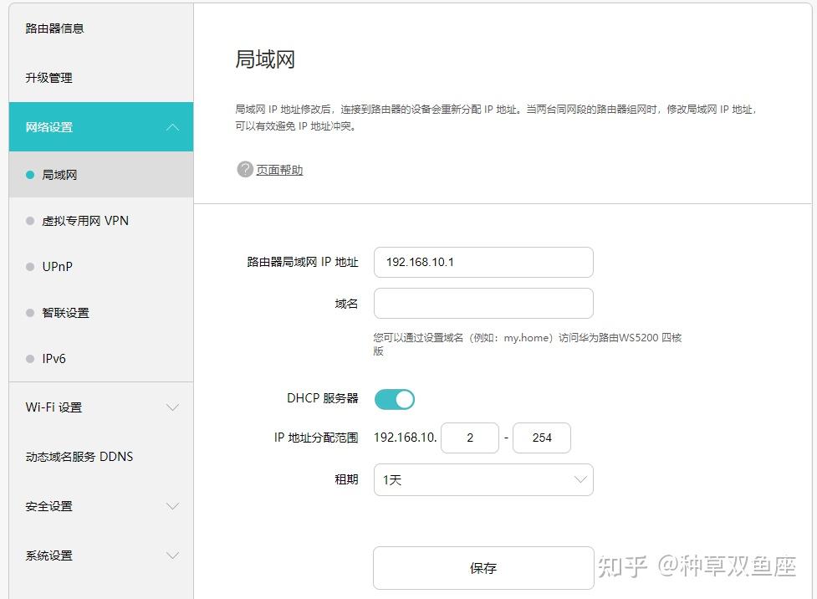Open the 租期 lease time dropdown
Screen dimensions: 817x599
pyautogui.click(x=483, y=479)
